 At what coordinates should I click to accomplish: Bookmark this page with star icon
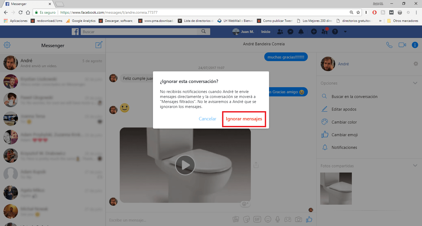pos(358,12)
